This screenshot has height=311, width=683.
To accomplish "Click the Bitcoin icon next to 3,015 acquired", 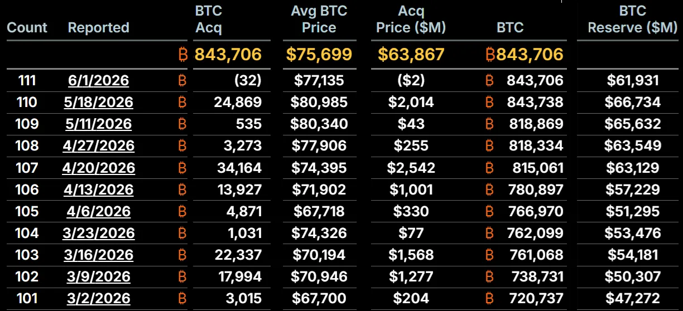I will tap(182, 298).
